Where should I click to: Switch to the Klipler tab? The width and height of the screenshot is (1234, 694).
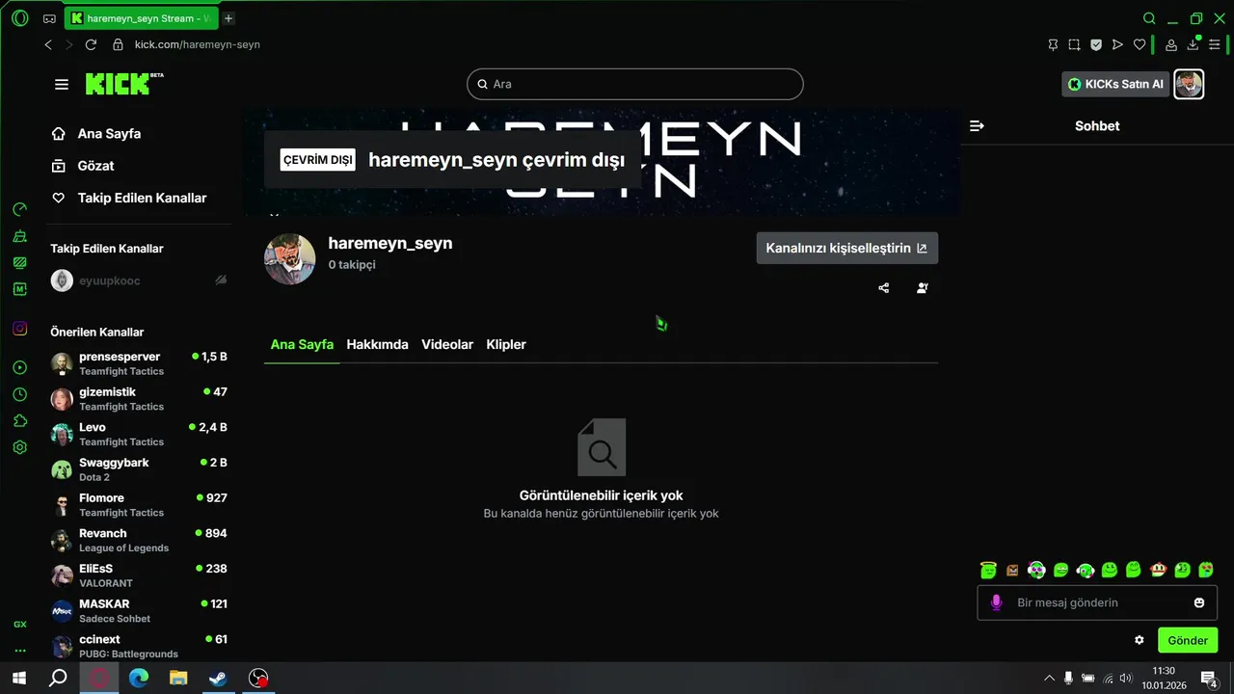[x=506, y=344]
